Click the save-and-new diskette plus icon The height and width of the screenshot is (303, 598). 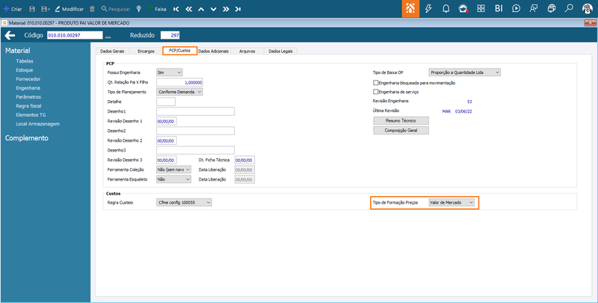(x=46, y=9)
